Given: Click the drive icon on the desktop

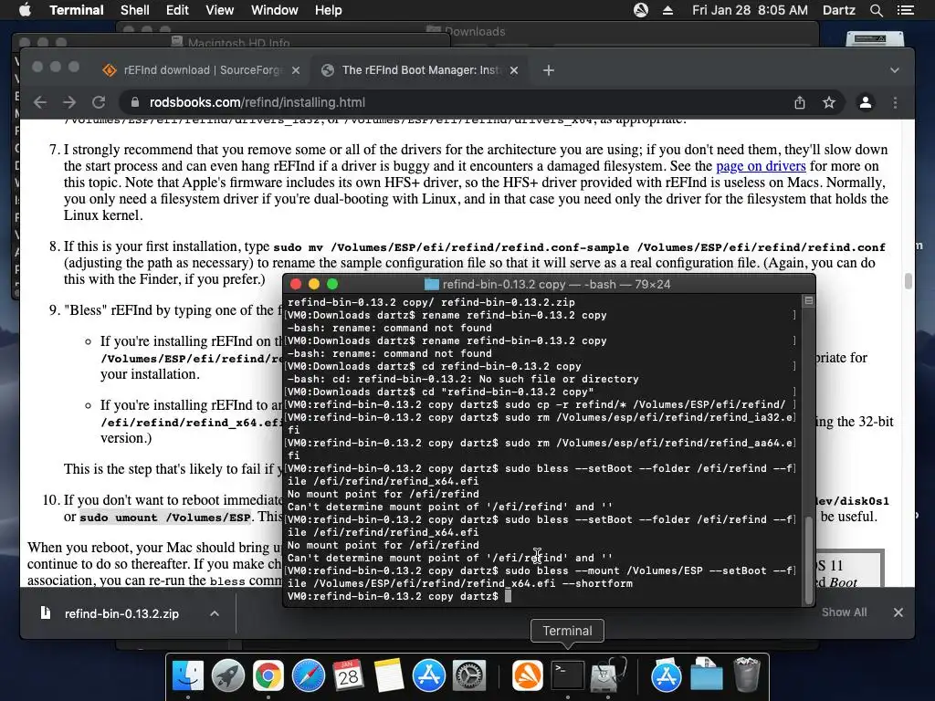Looking at the screenshot, I should [875, 39].
